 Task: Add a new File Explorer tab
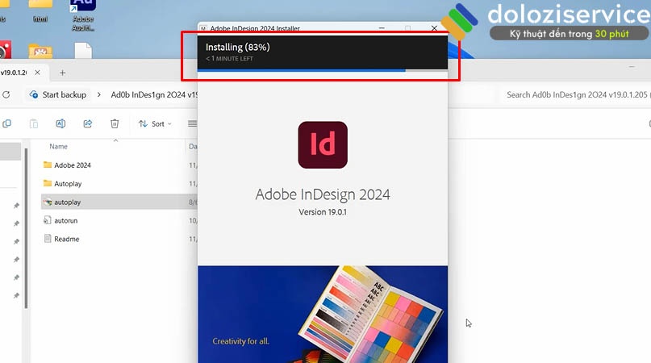(x=62, y=73)
